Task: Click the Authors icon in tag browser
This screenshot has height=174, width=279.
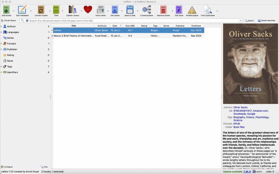Action: 5,26
